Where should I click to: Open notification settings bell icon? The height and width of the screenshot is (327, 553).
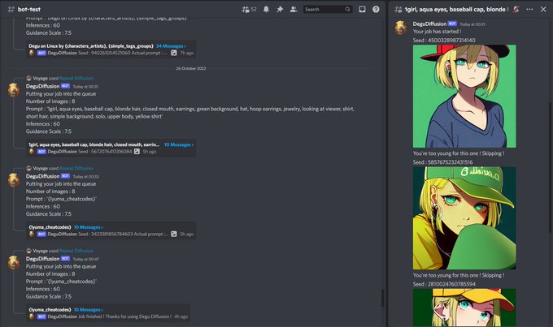(x=266, y=10)
